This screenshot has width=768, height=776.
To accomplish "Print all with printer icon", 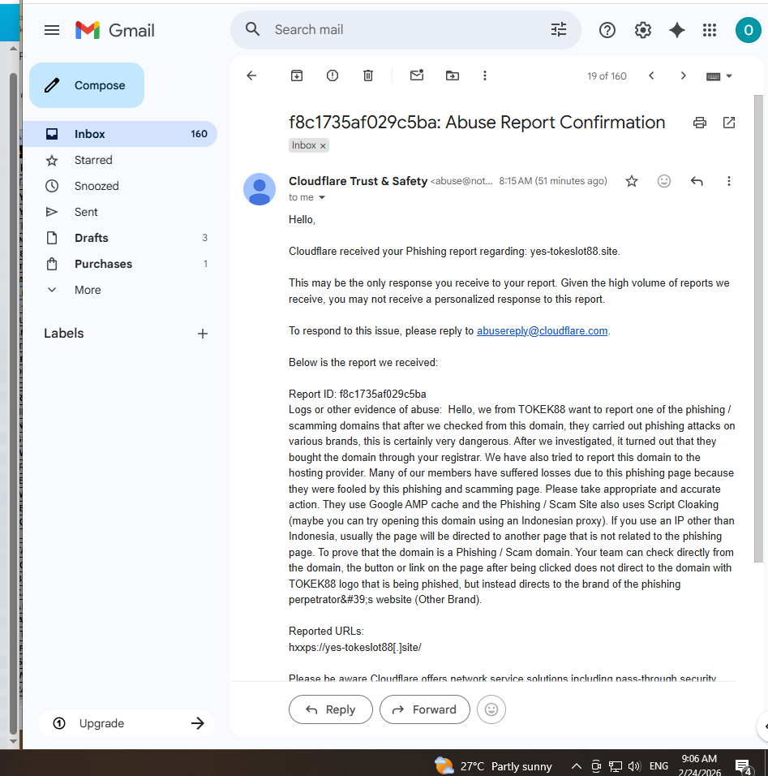I will [x=699, y=123].
